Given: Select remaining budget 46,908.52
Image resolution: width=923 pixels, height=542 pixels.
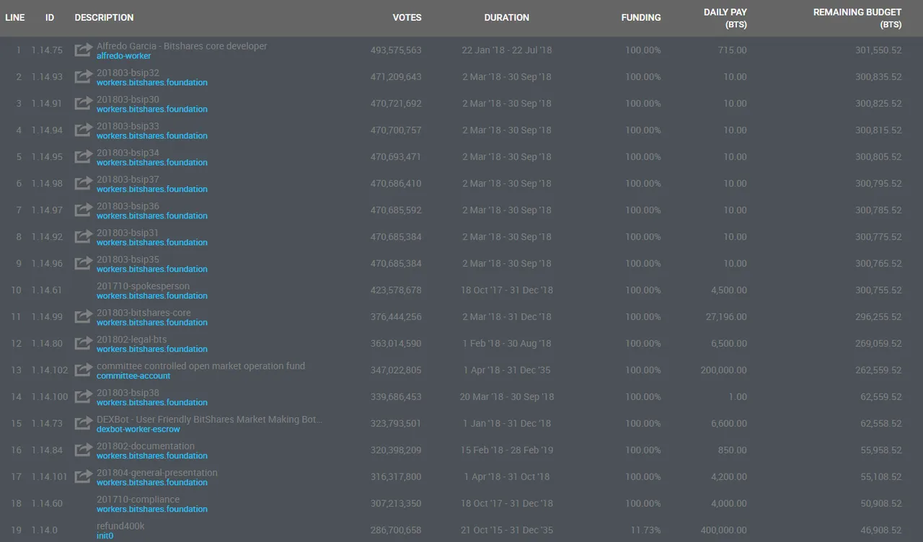Looking at the screenshot, I should tap(881, 530).
